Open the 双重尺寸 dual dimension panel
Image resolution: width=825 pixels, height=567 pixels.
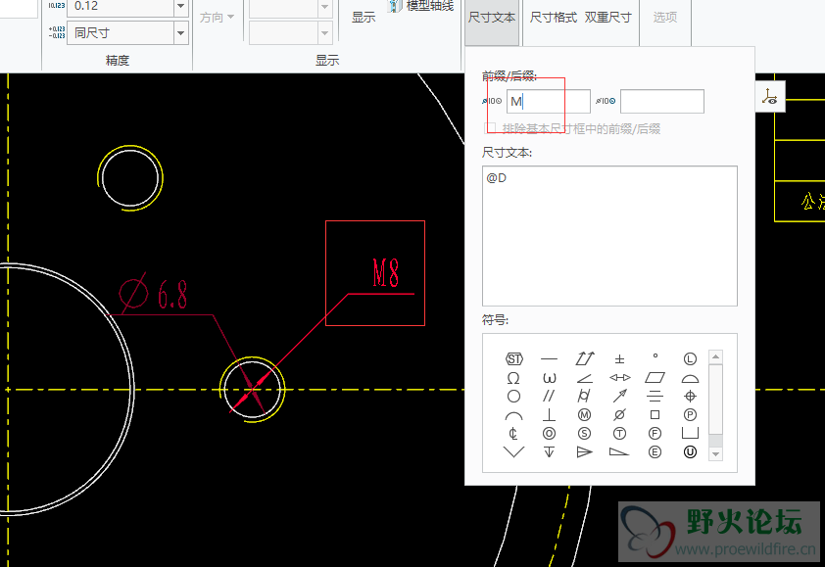607,18
